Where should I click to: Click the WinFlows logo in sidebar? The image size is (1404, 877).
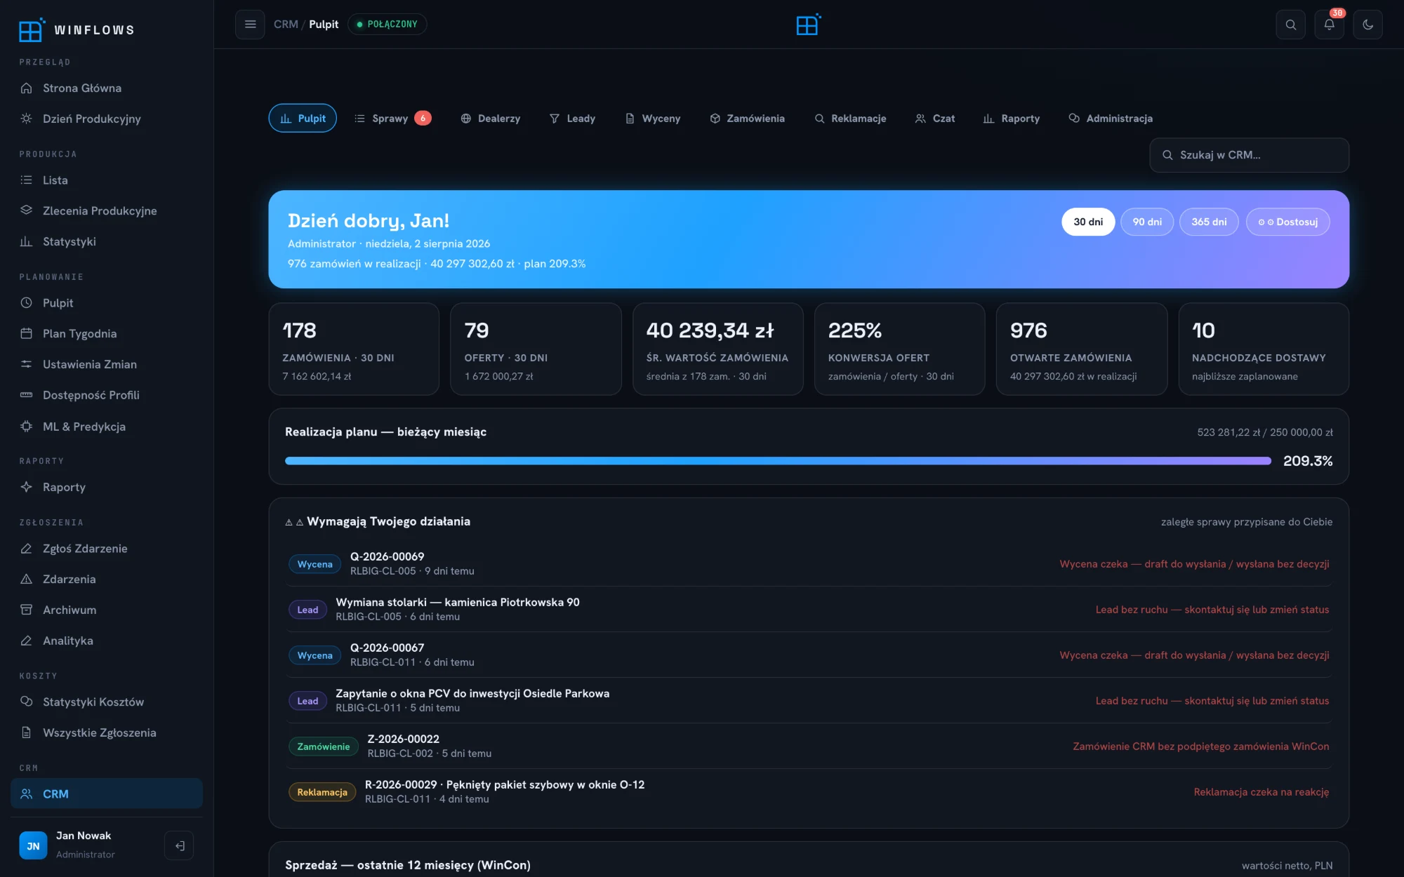tap(77, 30)
